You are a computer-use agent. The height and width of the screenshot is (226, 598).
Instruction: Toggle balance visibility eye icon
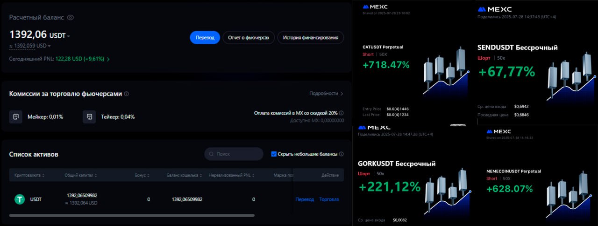(x=71, y=18)
